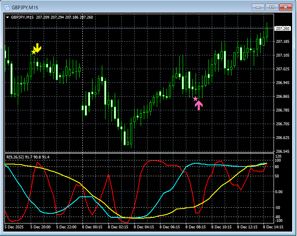Click the R(9,26,52) indicator label

click(15, 157)
